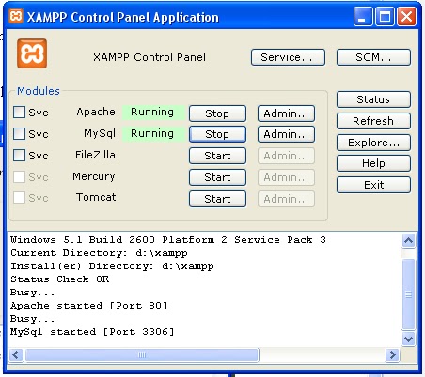The height and width of the screenshot is (377, 425).
Task: Click the title bar XAMPP icon
Action: (x=16, y=16)
